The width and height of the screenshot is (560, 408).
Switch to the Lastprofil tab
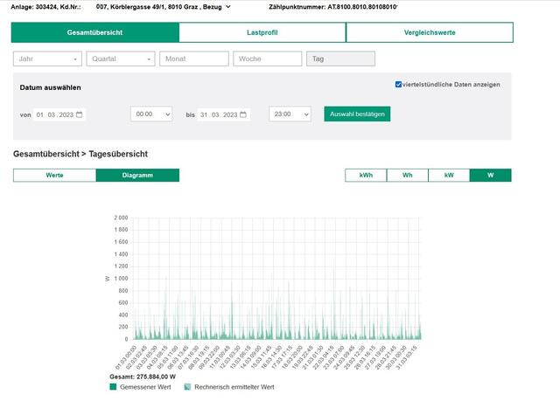[x=262, y=32]
